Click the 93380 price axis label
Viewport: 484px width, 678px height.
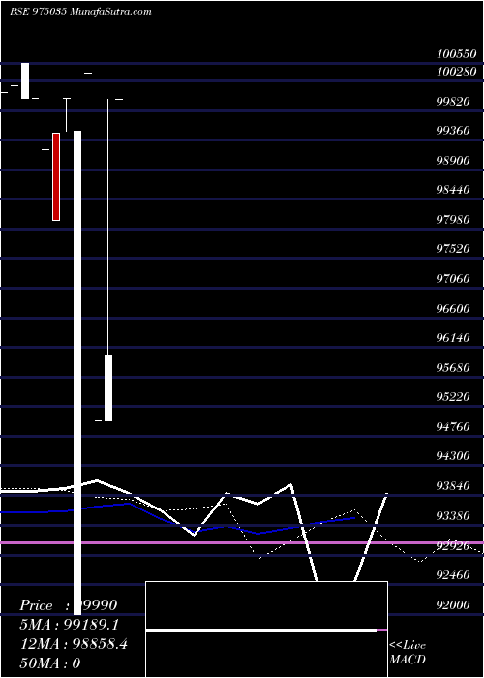[453, 516]
